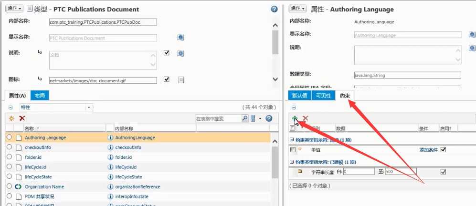Select the checkoutInfo radio button
The width and height of the screenshot is (476, 206).
click(9, 147)
